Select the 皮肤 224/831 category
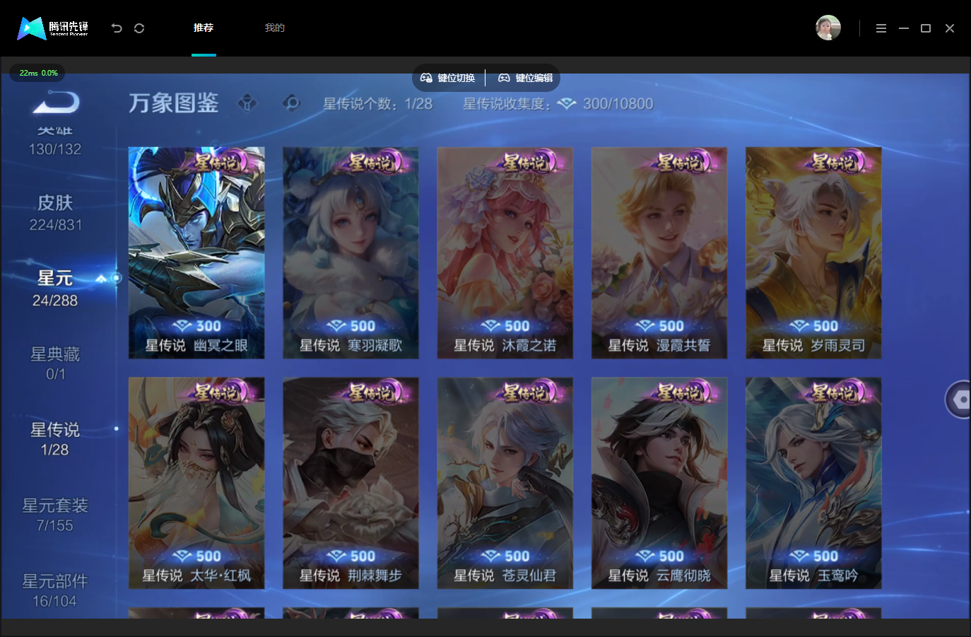 point(56,214)
